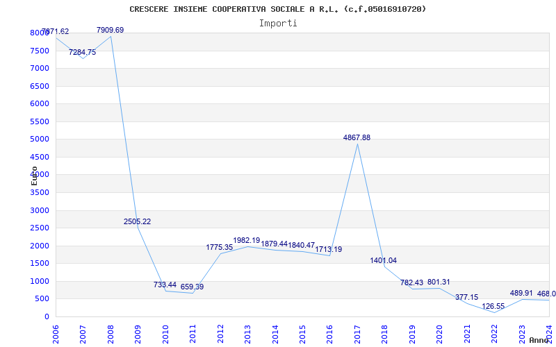
Task: Click the 2505.22 data label for 2009
Action: tap(137, 221)
